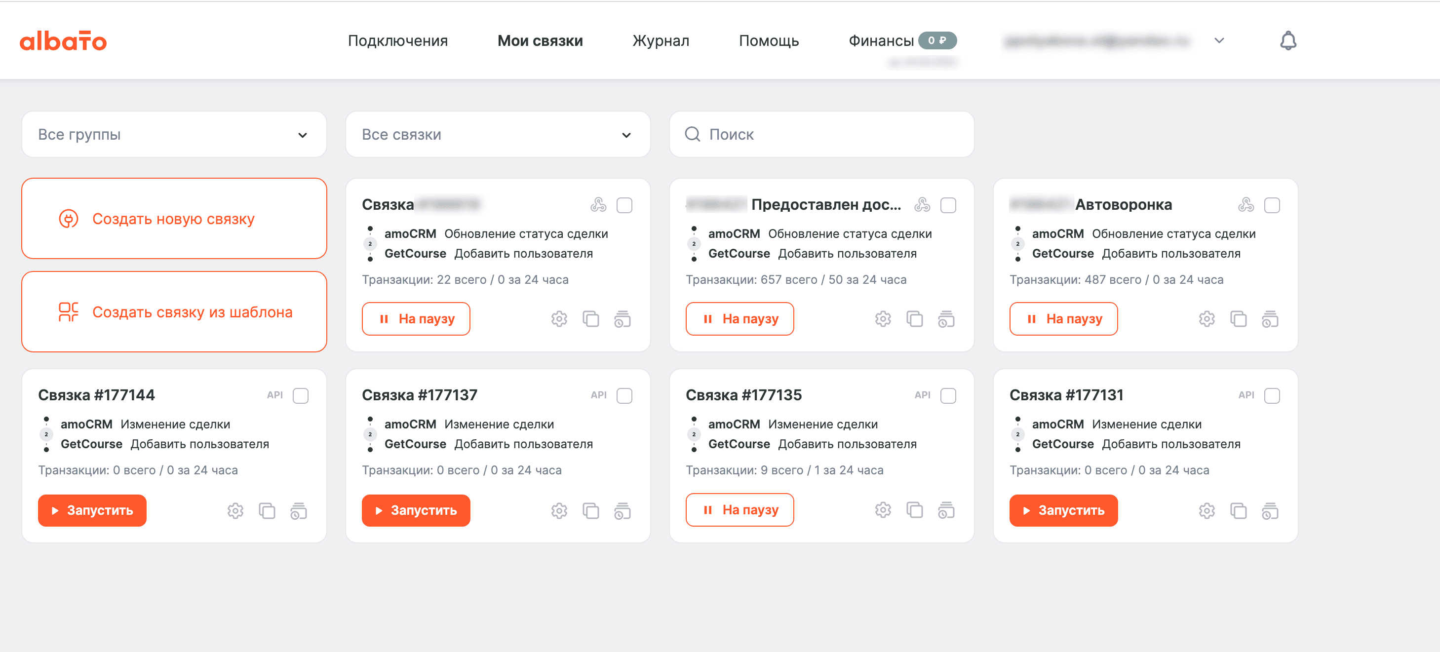The width and height of the screenshot is (1440, 652).
Task: Open log icon on Предоставлен дос... card
Action: tap(946, 319)
